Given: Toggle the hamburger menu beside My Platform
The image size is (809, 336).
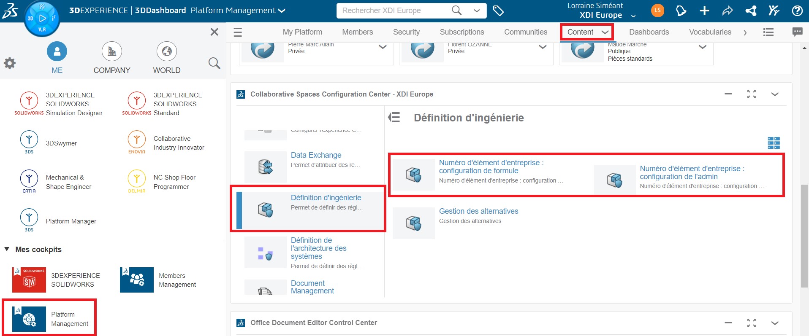Looking at the screenshot, I should tap(238, 32).
